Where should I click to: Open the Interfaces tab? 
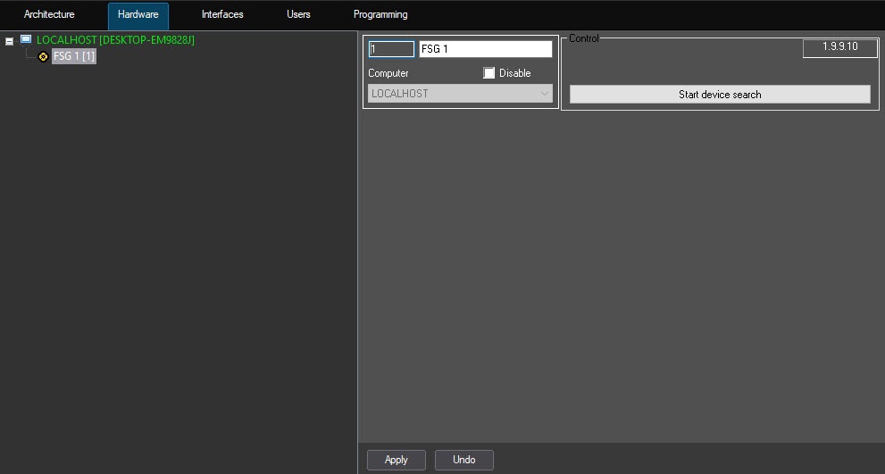222,14
